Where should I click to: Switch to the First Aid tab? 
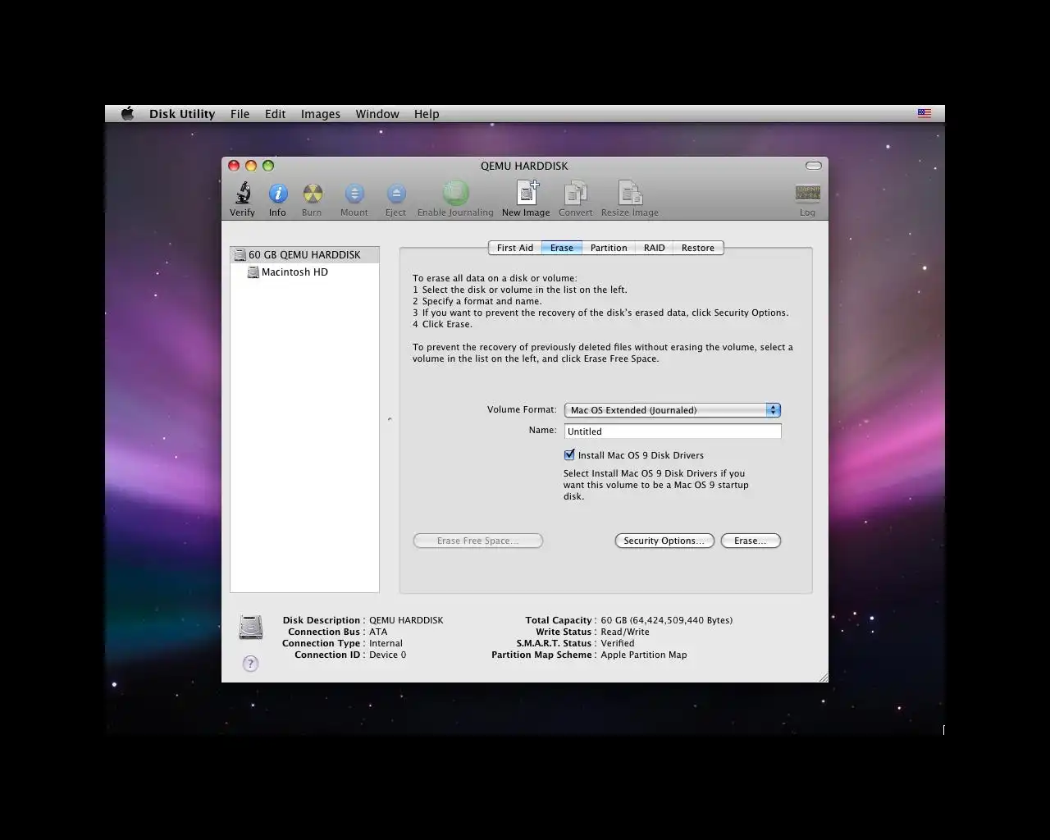pyautogui.click(x=515, y=248)
